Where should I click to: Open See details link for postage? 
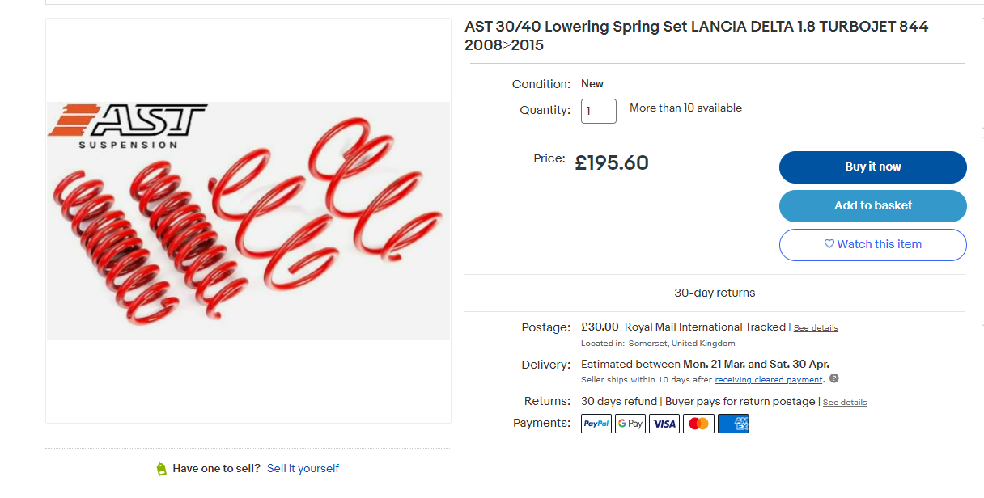coord(816,328)
